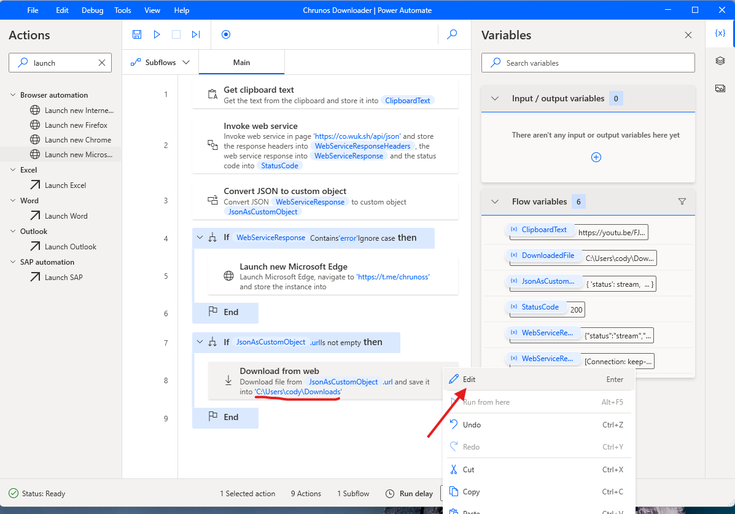The image size is (735, 514).
Task: Start recorder with the record icon
Action: tap(226, 34)
